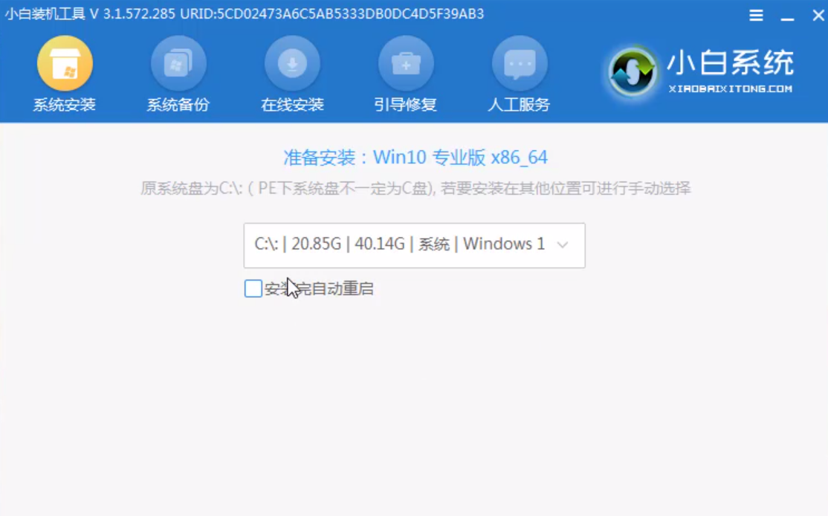This screenshot has width=828, height=516.
Task: Click the 准备安装 Win10 专业版 heading
Action: tap(415, 158)
